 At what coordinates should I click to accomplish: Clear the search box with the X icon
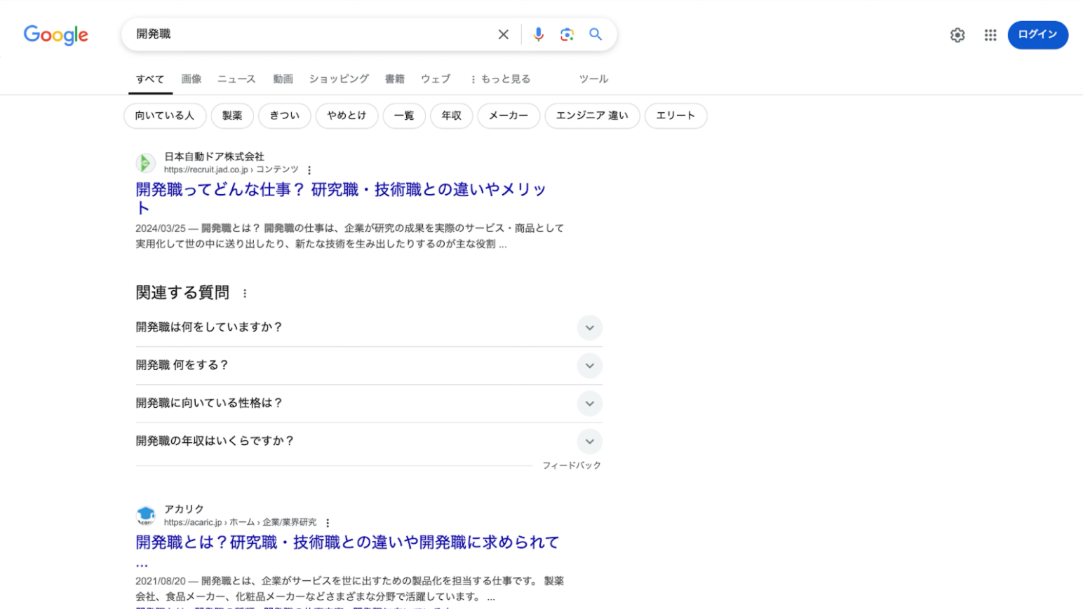[503, 34]
